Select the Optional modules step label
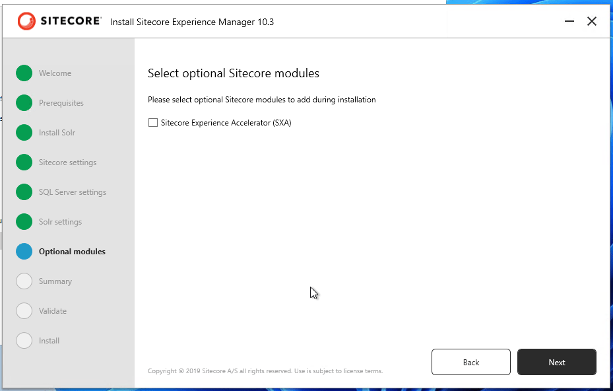This screenshot has height=391, width=613. click(72, 252)
